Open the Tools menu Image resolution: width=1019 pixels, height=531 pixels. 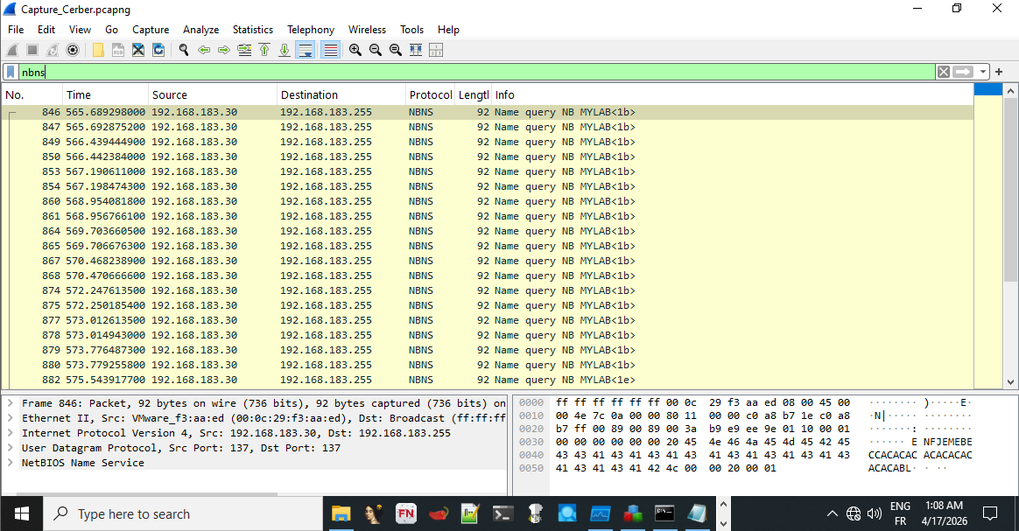(412, 29)
